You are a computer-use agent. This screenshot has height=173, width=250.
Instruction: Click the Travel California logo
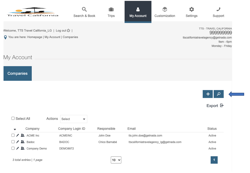(x=33, y=12)
